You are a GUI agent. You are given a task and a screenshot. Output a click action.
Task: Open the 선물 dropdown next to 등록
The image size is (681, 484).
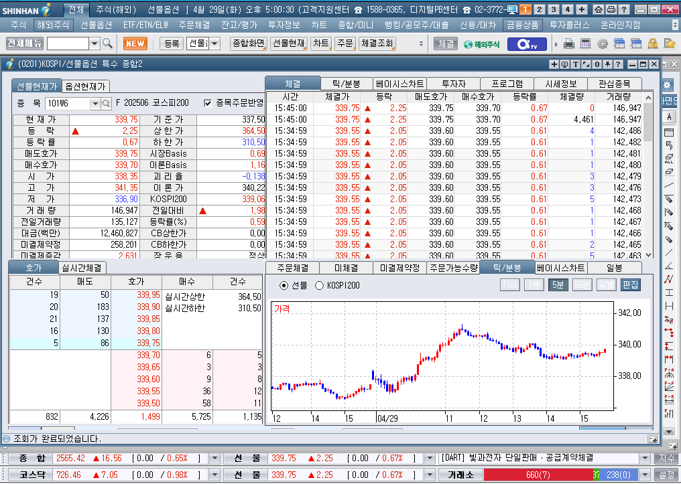(x=214, y=44)
